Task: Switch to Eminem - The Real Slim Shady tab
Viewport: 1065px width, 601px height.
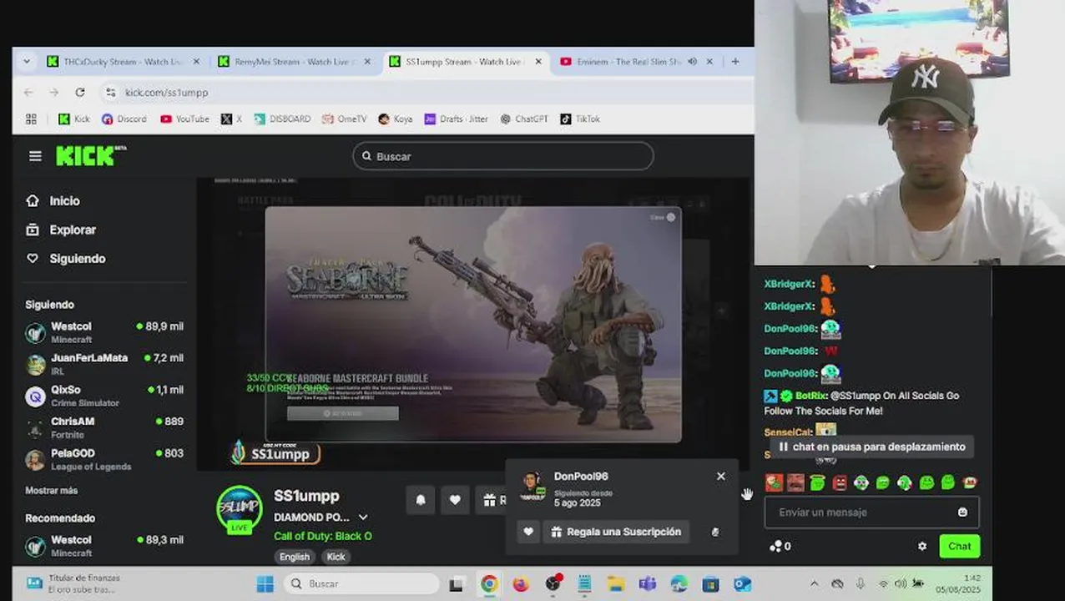Action: coord(628,62)
